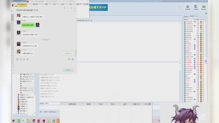The width and height of the screenshot is (219, 123).
Task: Select the 罗马群 entry in the hall tree
Action: (28, 88)
